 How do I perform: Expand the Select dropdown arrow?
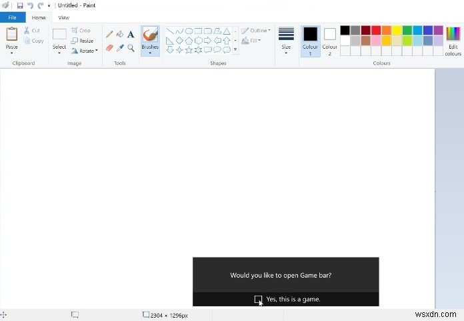(x=59, y=53)
